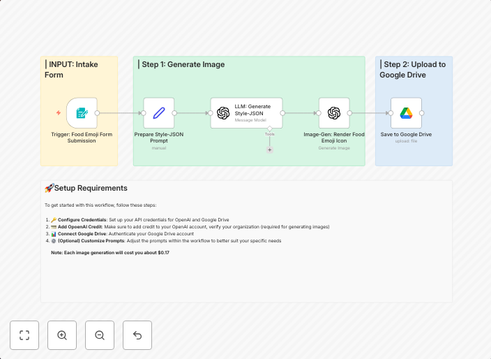The height and width of the screenshot is (359, 491).
Task: Open the Google Drive node icon
Action: point(406,112)
